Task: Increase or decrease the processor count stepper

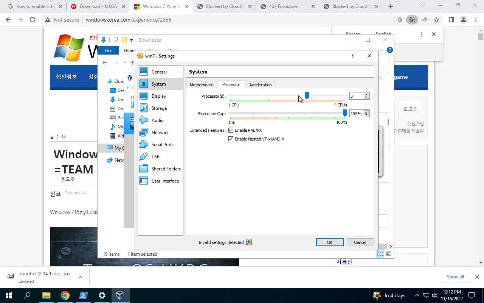Action: click(x=366, y=96)
